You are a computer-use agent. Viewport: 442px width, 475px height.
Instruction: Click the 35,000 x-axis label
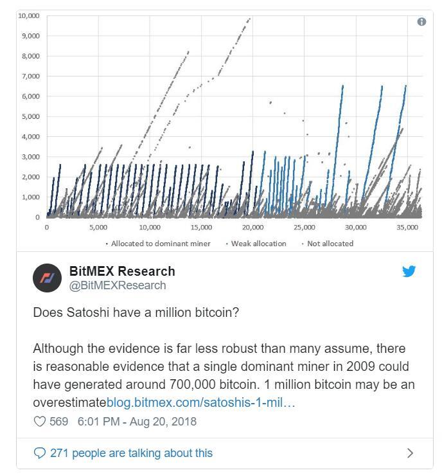[x=407, y=228]
